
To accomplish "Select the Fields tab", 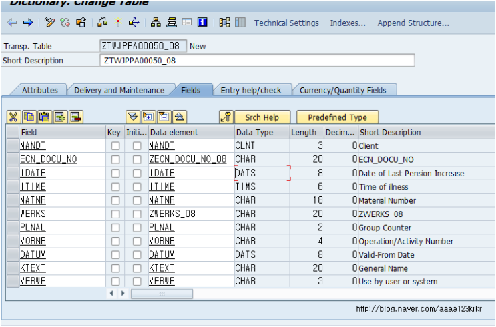I will pyautogui.click(x=191, y=91).
